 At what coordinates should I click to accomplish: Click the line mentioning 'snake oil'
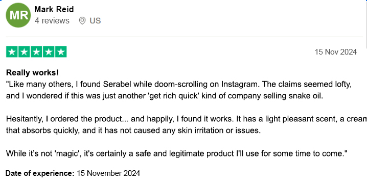(165, 96)
